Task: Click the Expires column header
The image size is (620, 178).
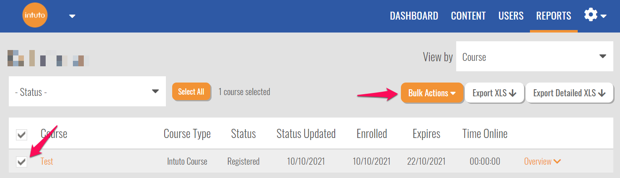Action: pyautogui.click(x=426, y=134)
